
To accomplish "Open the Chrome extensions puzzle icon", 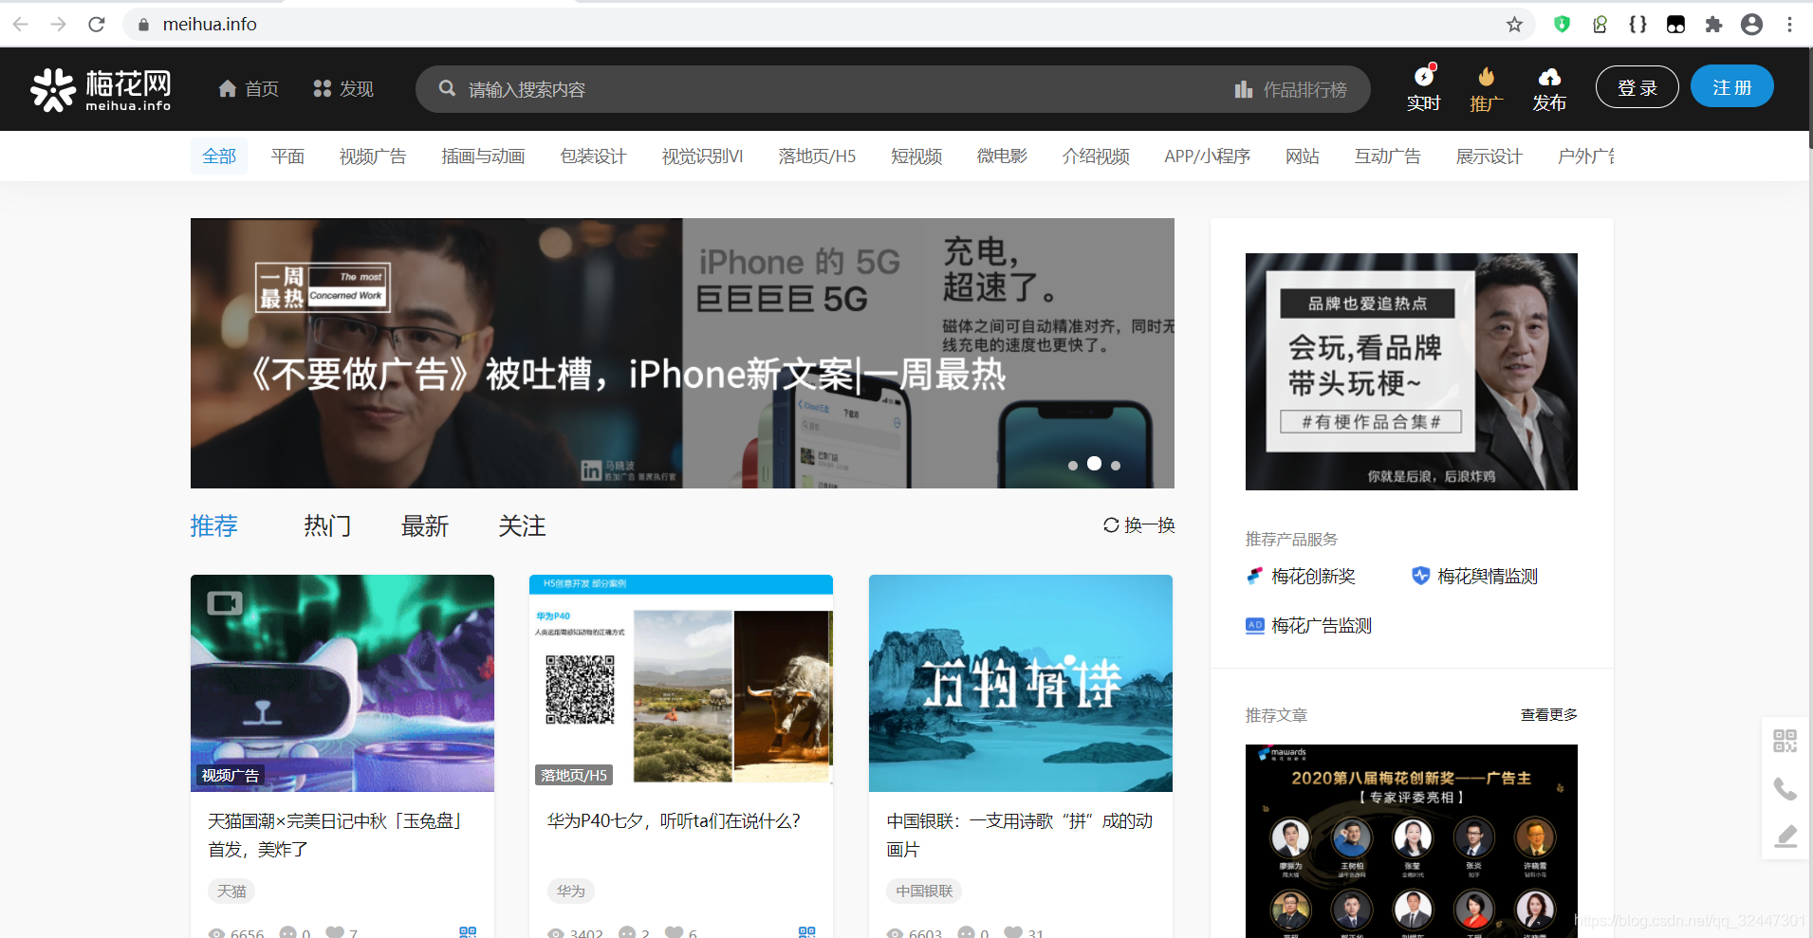I will [x=1713, y=25].
